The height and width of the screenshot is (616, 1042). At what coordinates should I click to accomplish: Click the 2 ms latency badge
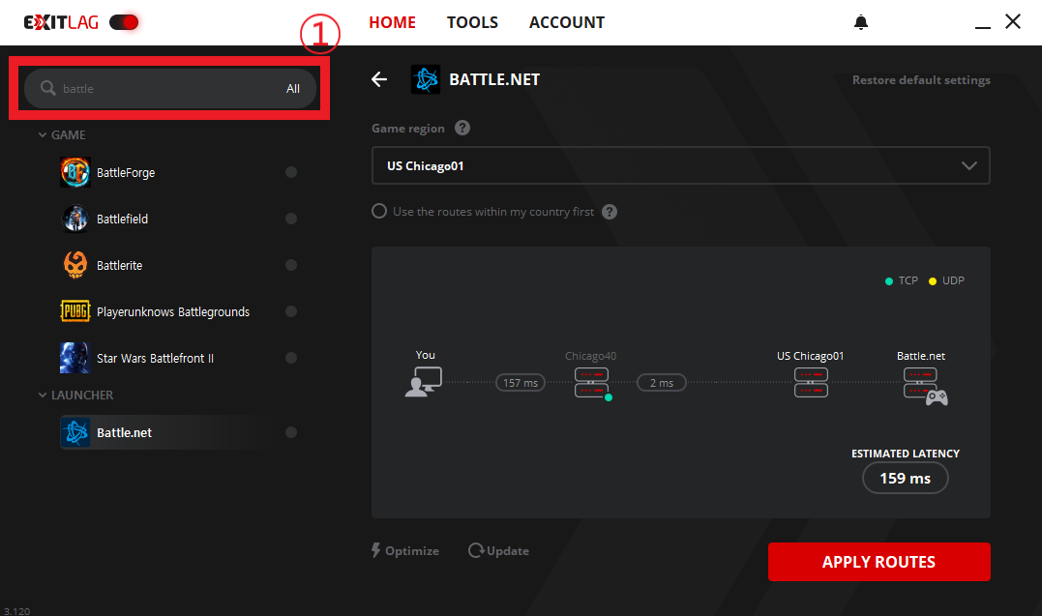[661, 383]
